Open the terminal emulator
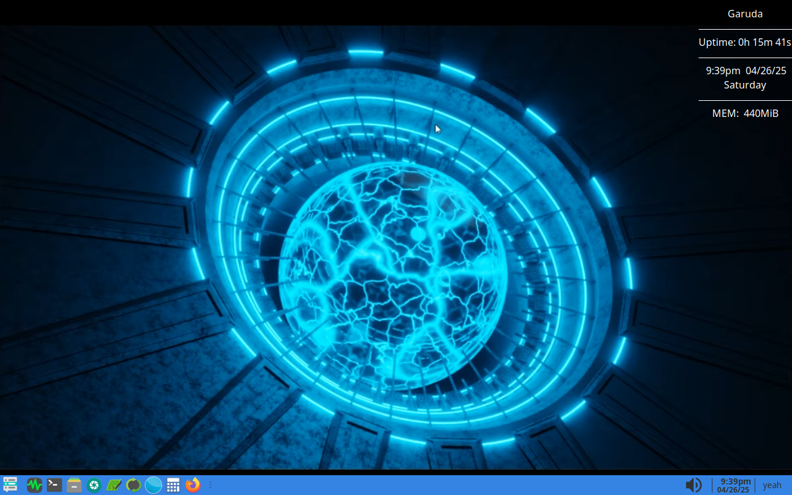 pos(54,485)
